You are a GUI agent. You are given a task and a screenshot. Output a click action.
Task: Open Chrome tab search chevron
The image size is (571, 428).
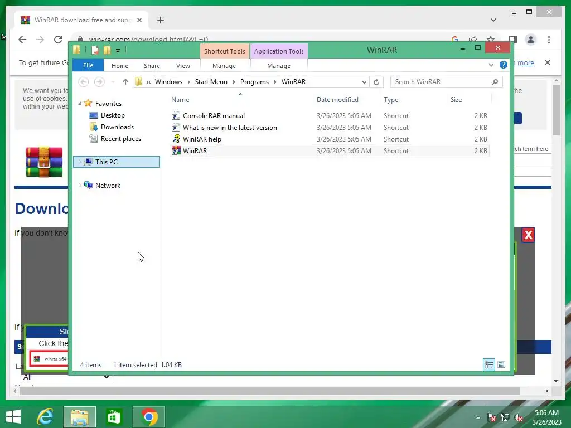(x=493, y=20)
